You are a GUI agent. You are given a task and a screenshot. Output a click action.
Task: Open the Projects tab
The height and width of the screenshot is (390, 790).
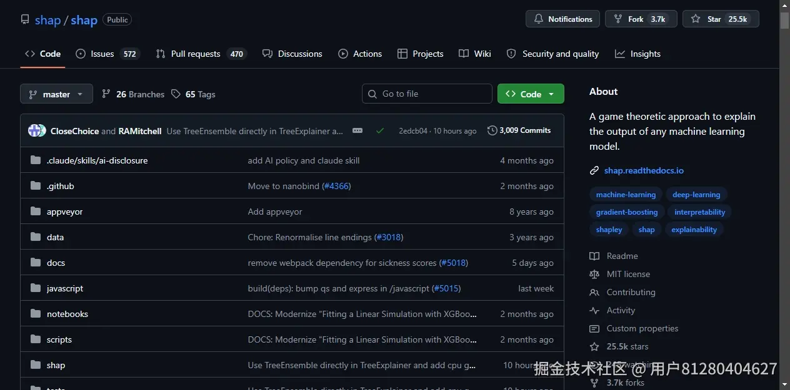(421, 54)
